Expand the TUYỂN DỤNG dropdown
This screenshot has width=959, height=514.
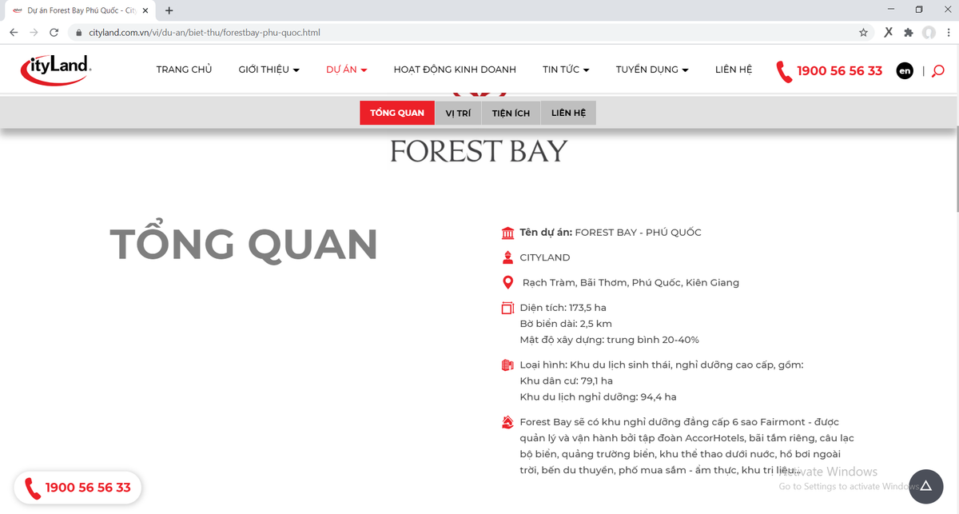tap(652, 70)
